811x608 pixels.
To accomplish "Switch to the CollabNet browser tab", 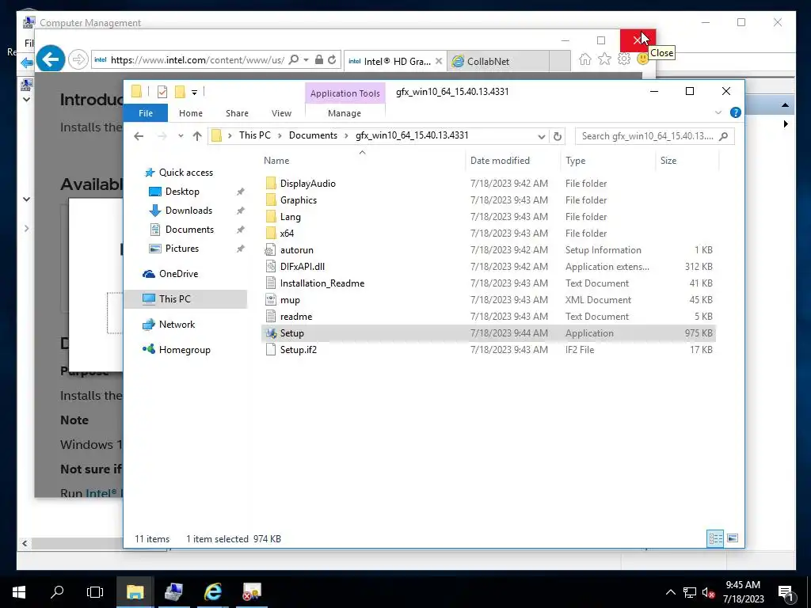I will click(488, 61).
